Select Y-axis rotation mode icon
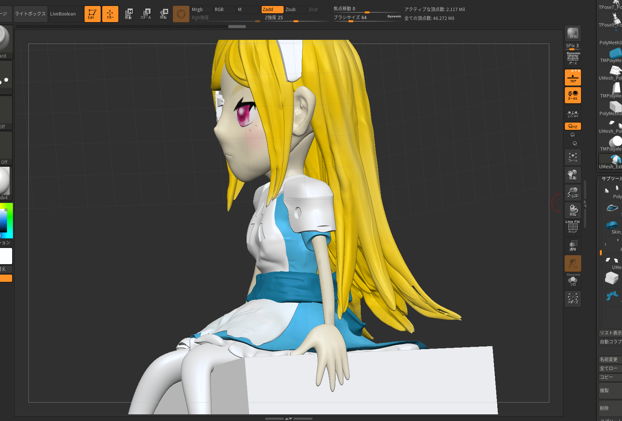This screenshot has height=421, width=622. (x=573, y=135)
